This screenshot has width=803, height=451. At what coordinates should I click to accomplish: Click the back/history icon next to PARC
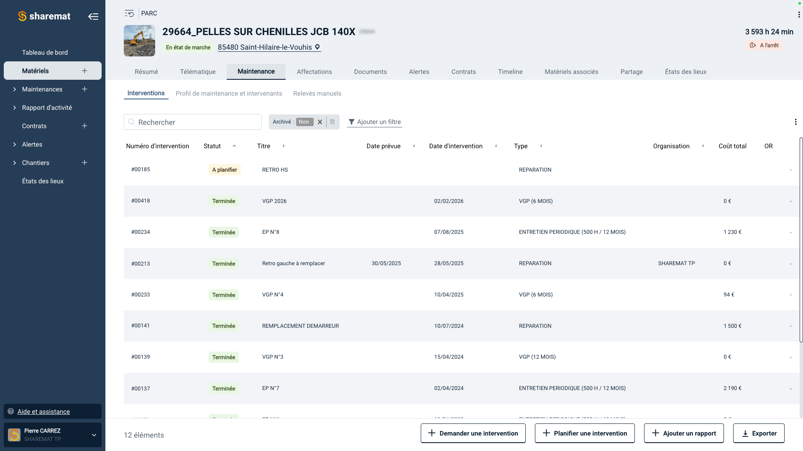pyautogui.click(x=129, y=13)
